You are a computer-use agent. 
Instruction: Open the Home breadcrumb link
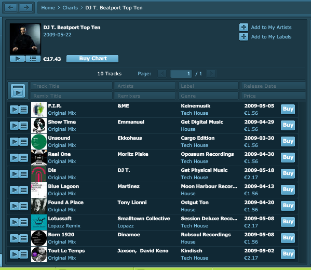click(x=48, y=8)
